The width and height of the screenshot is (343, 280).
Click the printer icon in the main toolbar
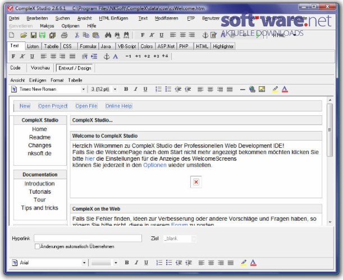64,35
